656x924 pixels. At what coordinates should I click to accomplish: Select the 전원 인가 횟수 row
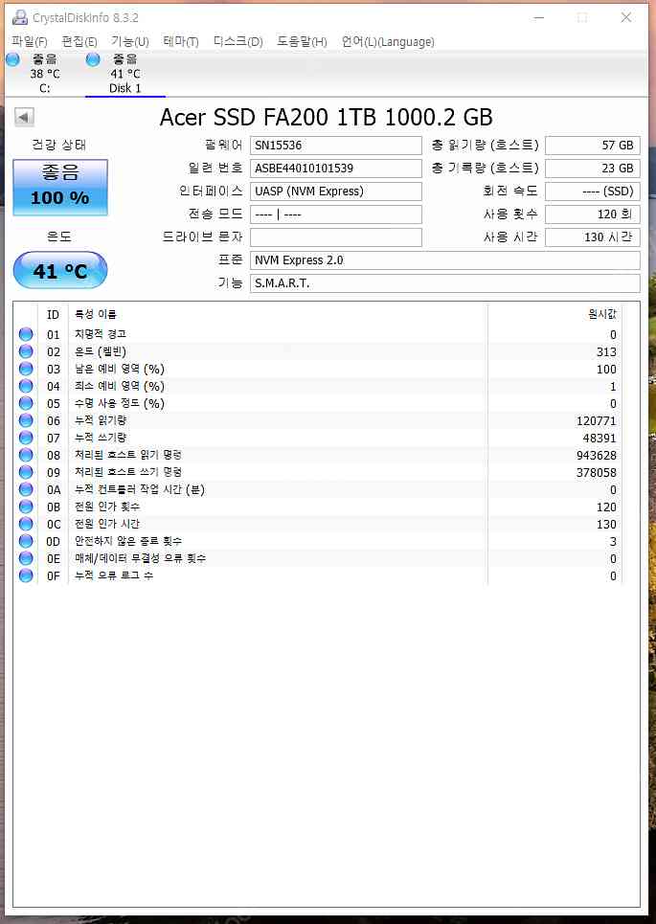[x=318, y=507]
